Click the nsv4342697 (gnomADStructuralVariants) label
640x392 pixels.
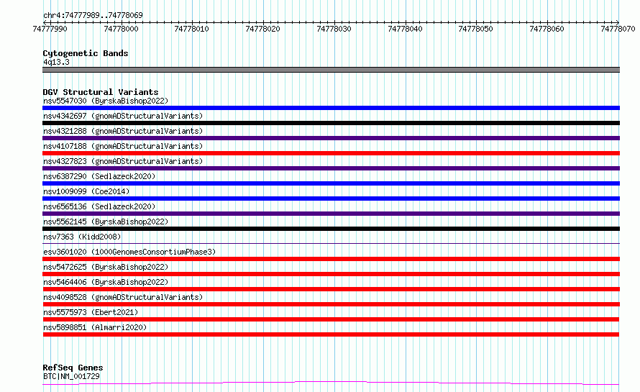click(x=123, y=116)
